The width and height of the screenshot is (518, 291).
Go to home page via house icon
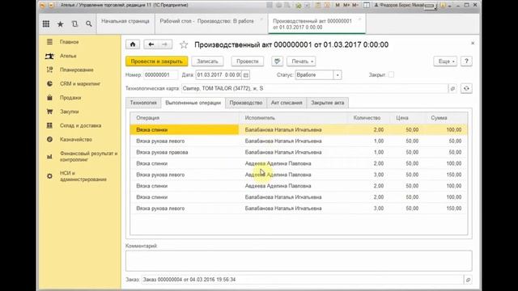[133, 44]
